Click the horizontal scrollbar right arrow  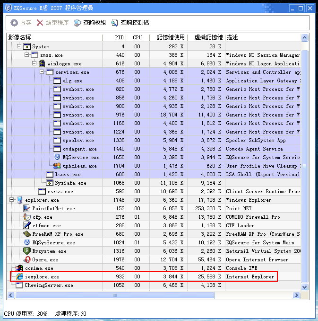(296, 295)
